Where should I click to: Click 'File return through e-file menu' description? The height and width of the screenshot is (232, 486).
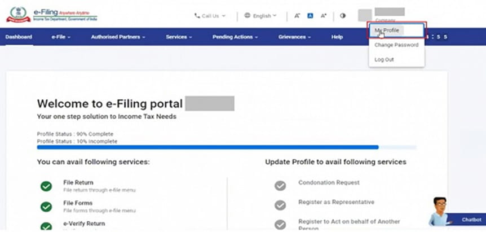[99, 190]
